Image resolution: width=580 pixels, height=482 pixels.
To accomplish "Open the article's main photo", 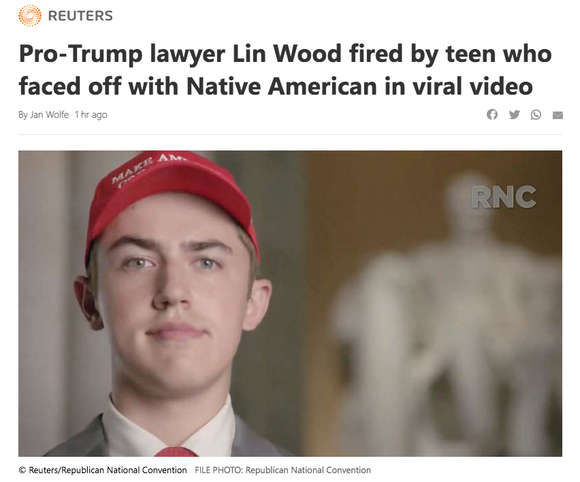I will coord(291,304).
